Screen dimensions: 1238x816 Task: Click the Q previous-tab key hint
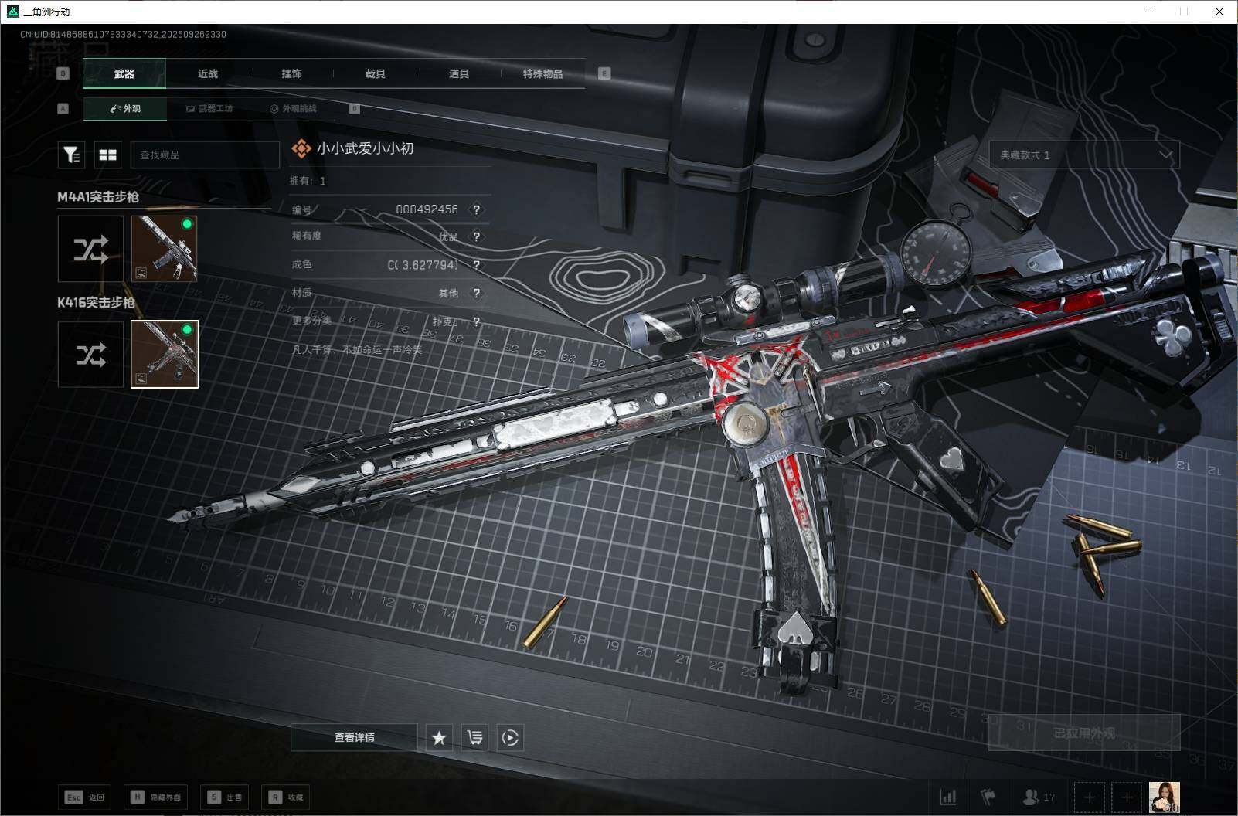63,73
